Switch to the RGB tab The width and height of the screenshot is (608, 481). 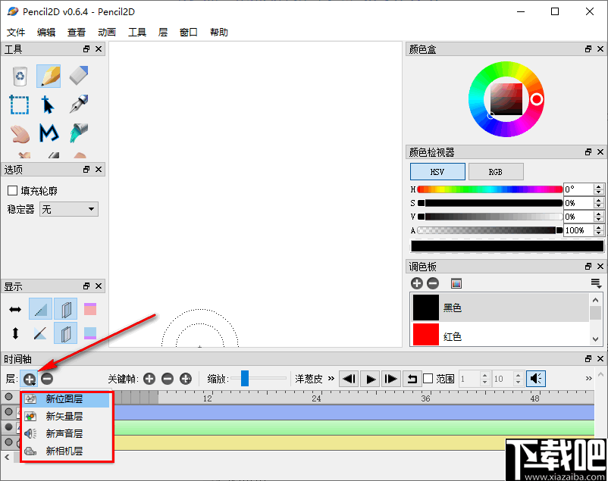[x=496, y=171]
